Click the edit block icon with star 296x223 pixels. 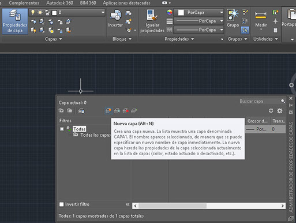129,21
